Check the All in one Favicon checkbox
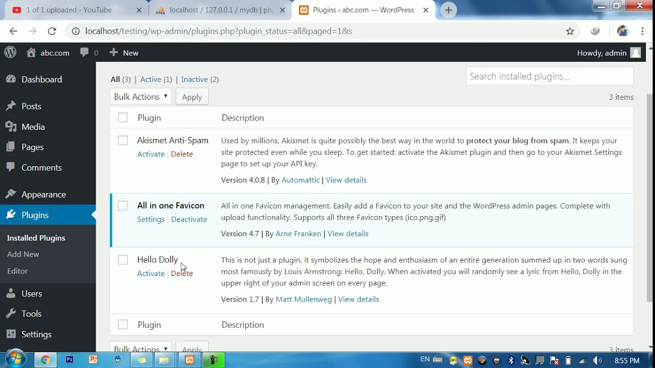Image resolution: width=655 pixels, height=368 pixels. pyautogui.click(x=123, y=205)
